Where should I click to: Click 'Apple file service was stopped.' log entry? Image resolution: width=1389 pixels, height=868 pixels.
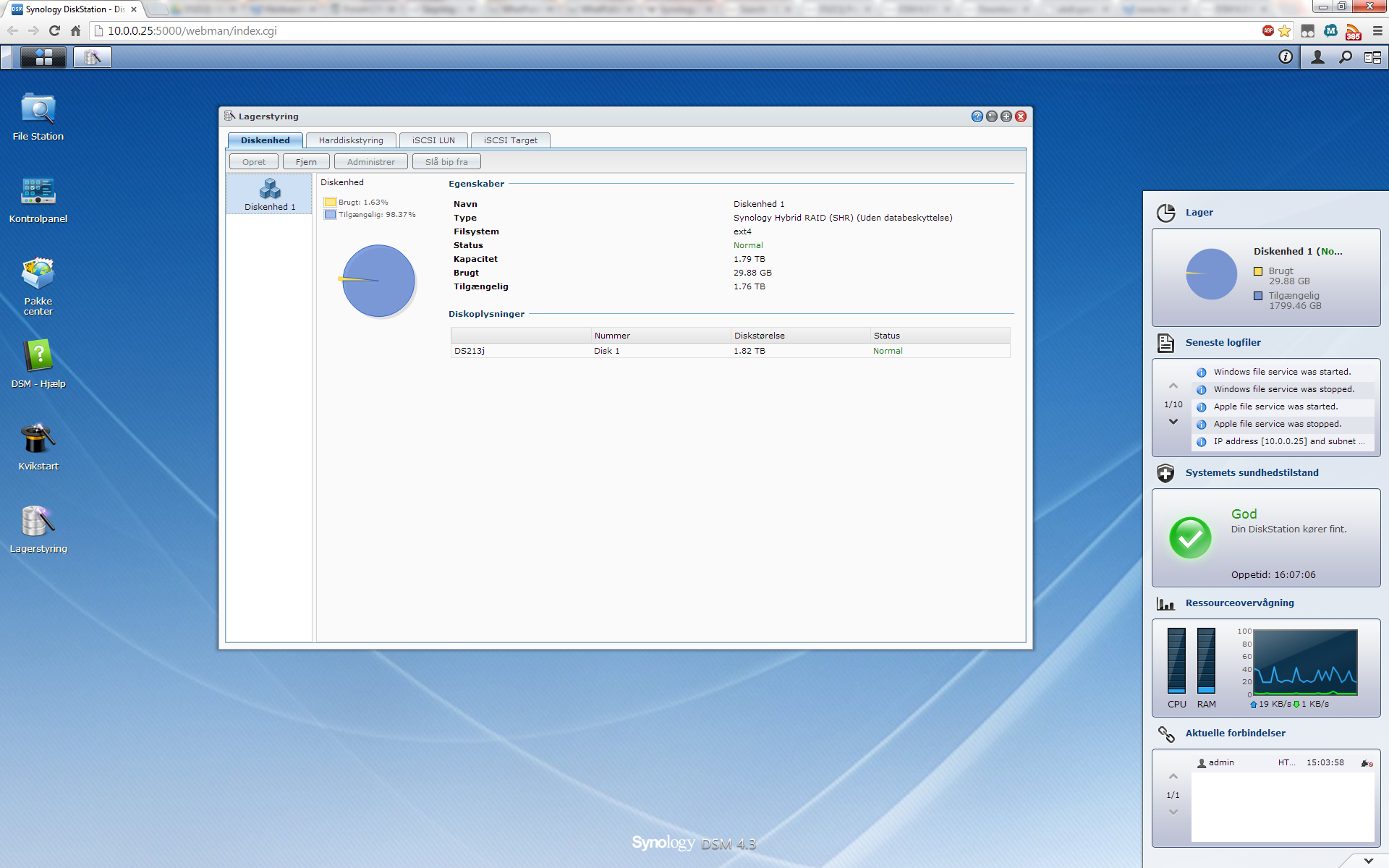coord(1282,424)
